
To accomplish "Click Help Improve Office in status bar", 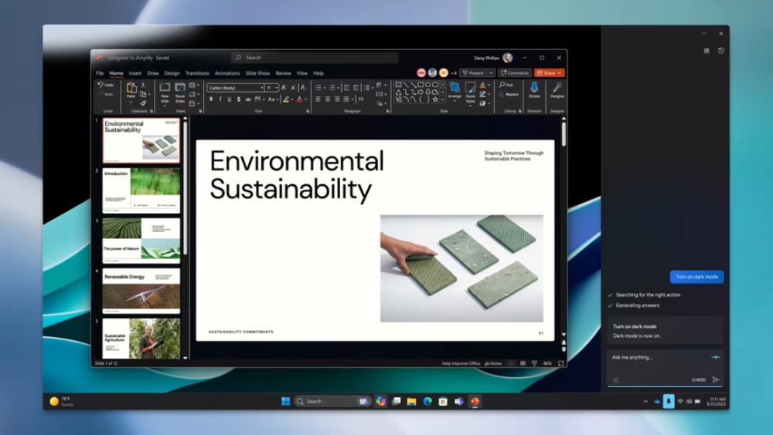I will click(x=461, y=363).
